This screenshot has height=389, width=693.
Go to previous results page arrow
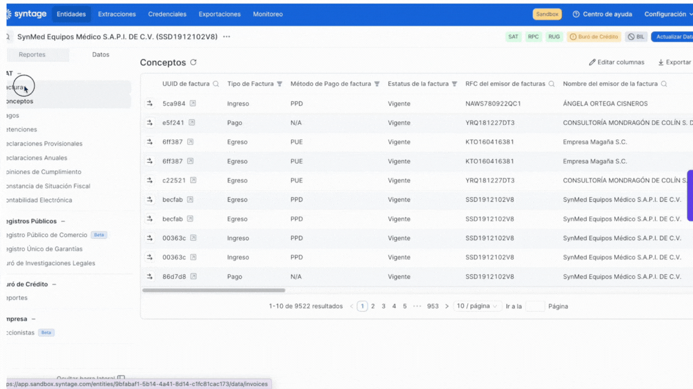[x=351, y=306]
